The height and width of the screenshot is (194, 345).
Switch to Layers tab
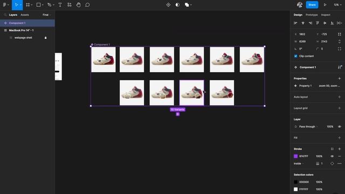(13, 15)
